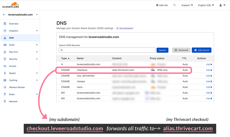Click the Content column header
The image size is (230, 137).
coord(117,58)
